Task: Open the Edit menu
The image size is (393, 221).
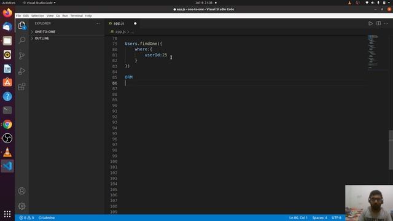Action: 26,15
